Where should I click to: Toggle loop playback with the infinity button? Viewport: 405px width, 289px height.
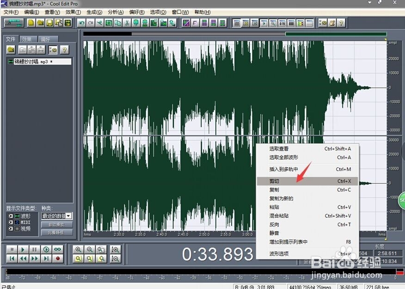pos(58,250)
